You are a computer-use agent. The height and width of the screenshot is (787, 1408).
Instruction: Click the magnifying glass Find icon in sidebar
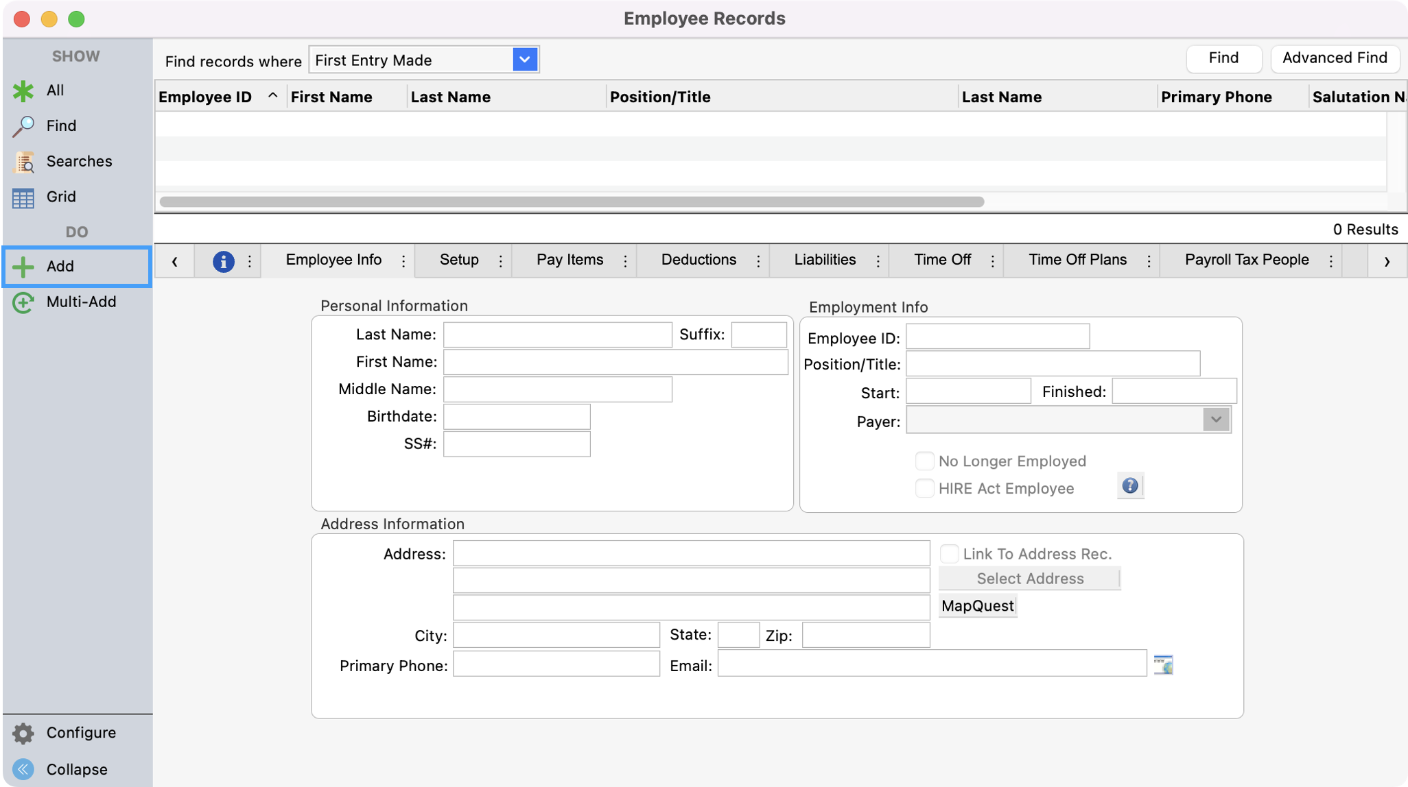[23, 126]
